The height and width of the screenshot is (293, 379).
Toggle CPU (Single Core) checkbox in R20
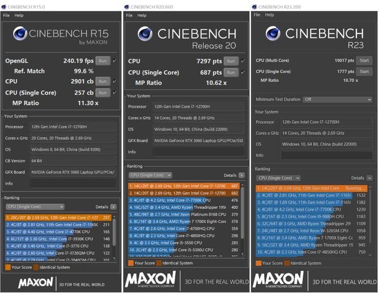point(243,72)
